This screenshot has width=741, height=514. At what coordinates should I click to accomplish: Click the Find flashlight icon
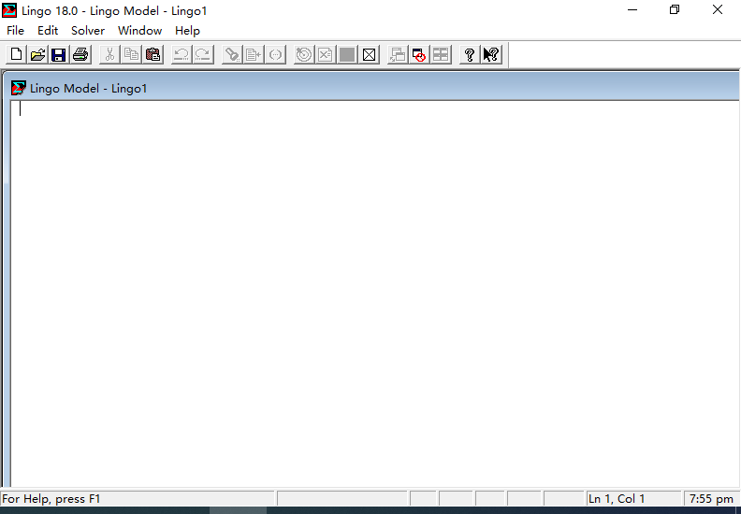pos(232,55)
